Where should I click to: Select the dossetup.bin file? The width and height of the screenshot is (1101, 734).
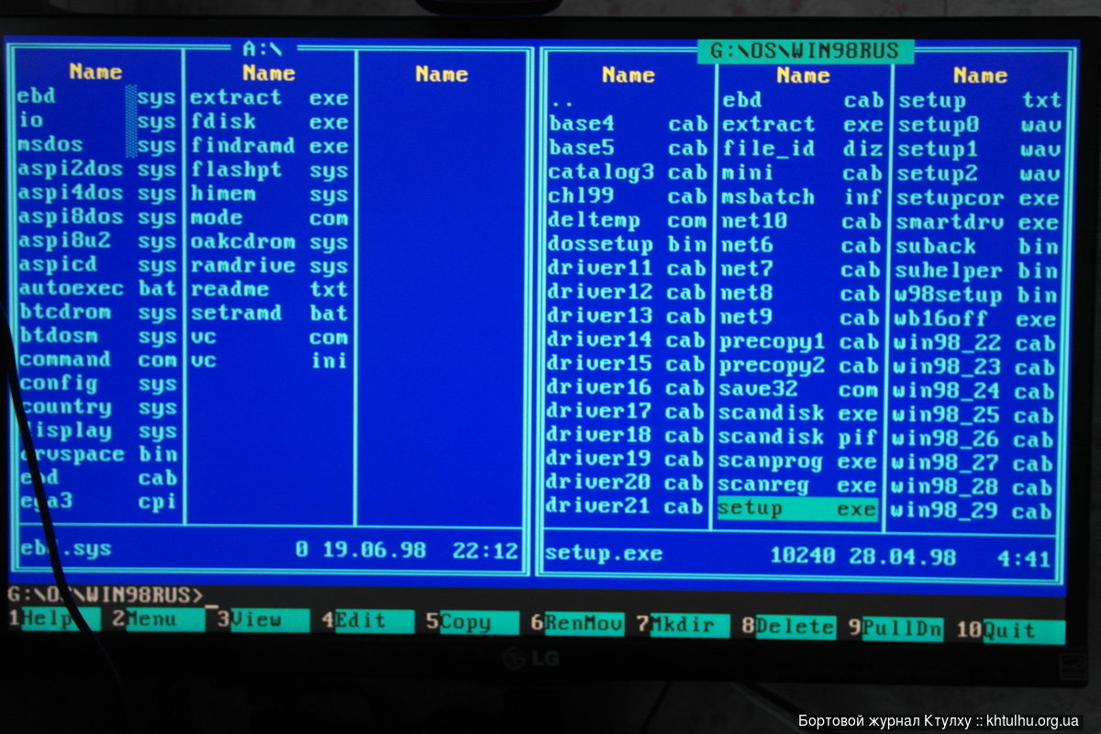[628, 244]
